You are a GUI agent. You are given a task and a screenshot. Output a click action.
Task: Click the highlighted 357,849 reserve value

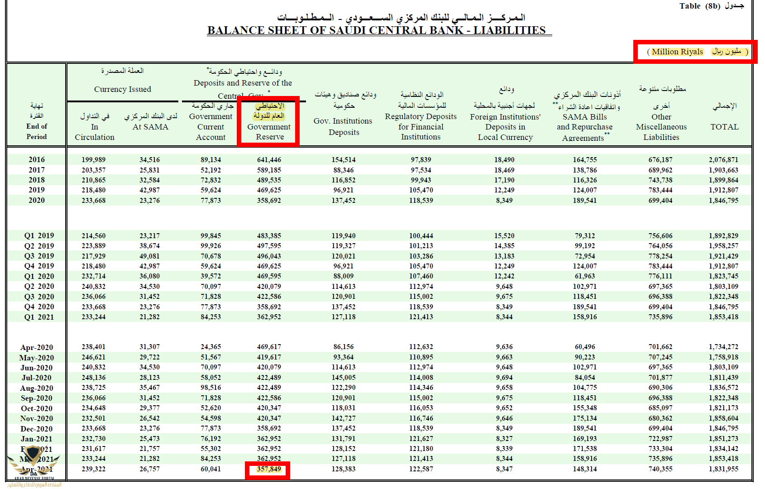coord(268,469)
